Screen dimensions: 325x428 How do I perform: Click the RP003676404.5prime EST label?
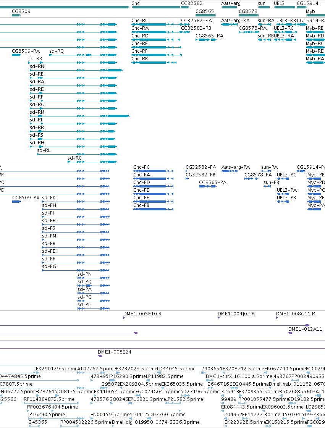[52, 407]
